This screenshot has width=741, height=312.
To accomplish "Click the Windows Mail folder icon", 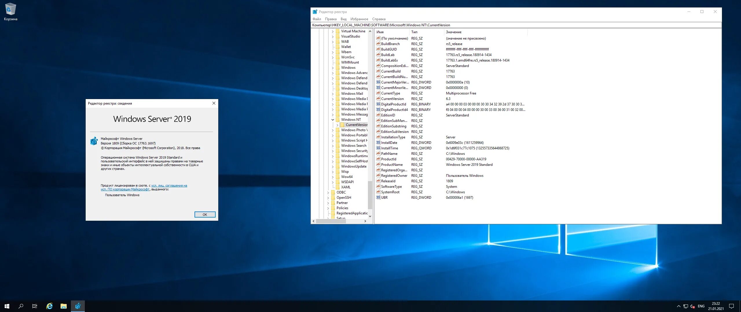I will (x=338, y=94).
